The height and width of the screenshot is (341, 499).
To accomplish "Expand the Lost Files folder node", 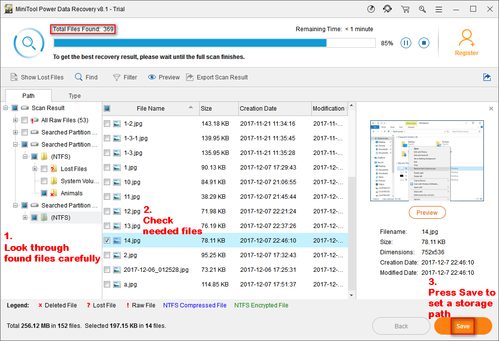I will (35, 169).
